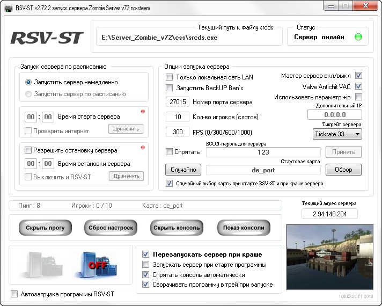This screenshot has height=306, width=382.
Task: Click the 'Скрыть прогу' button
Action: [45, 228]
